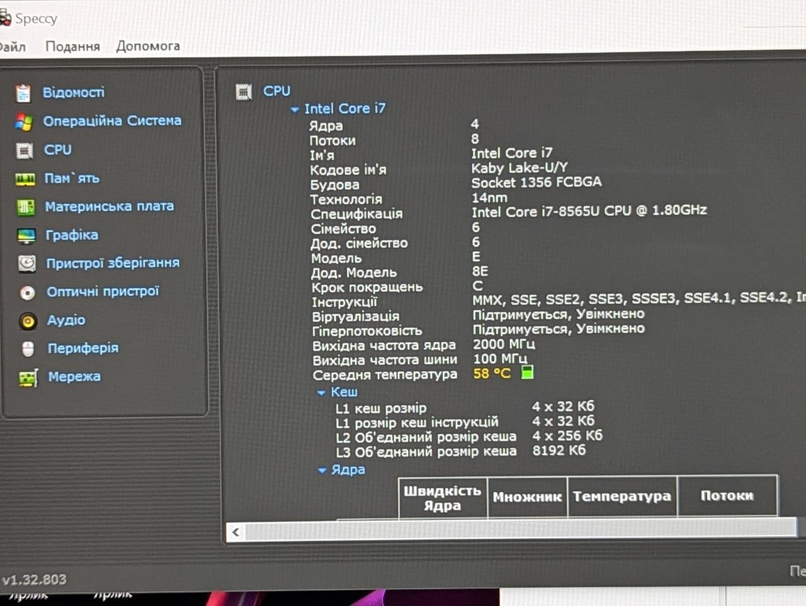Open the Пам`ять section
The height and width of the screenshot is (606, 806).
point(72,178)
